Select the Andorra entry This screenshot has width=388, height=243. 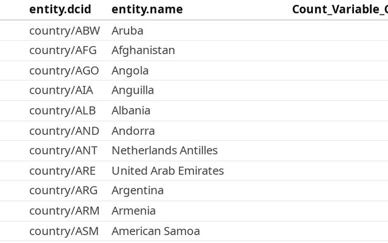coord(133,131)
